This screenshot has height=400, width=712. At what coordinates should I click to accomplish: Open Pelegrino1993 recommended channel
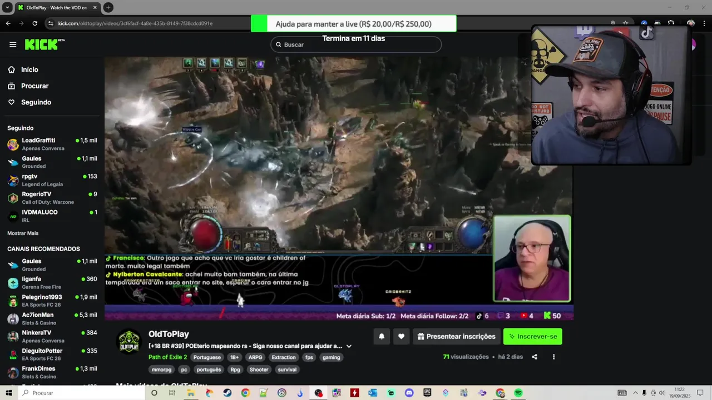tap(52, 301)
